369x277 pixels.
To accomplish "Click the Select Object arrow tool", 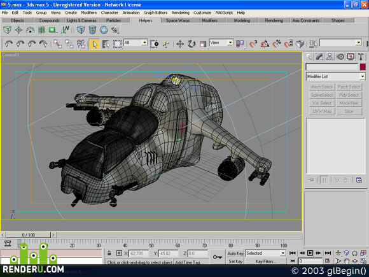I will tap(94, 44).
